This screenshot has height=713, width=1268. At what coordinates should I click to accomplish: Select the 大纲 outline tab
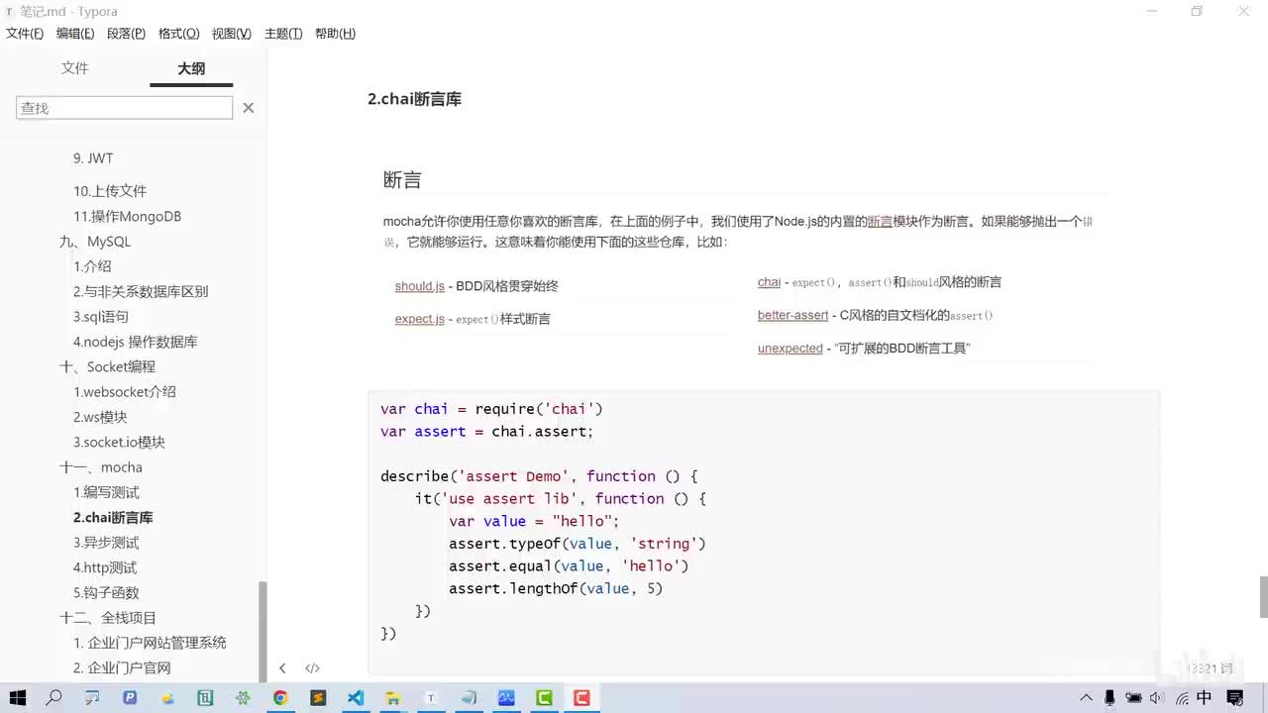pyautogui.click(x=191, y=68)
